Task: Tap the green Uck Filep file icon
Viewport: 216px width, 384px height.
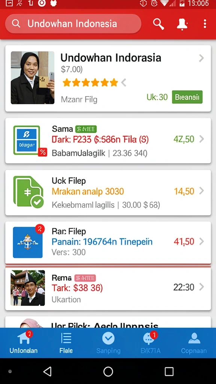Action: tap(28, 192)
